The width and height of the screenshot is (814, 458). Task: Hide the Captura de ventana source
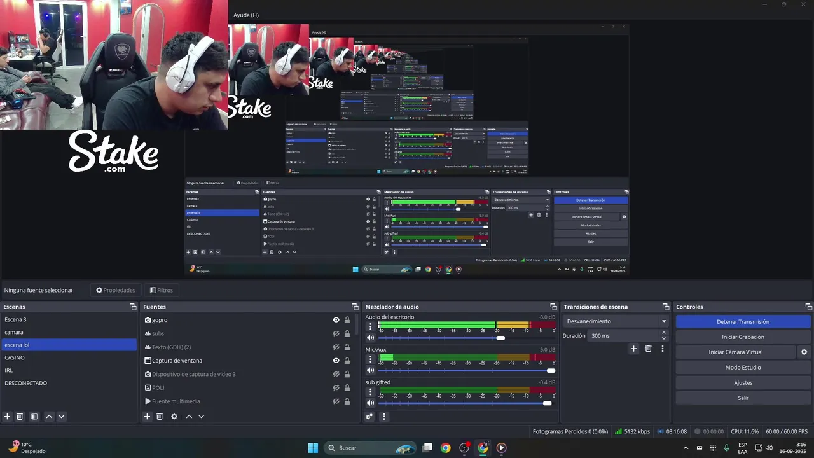[336, 361]
